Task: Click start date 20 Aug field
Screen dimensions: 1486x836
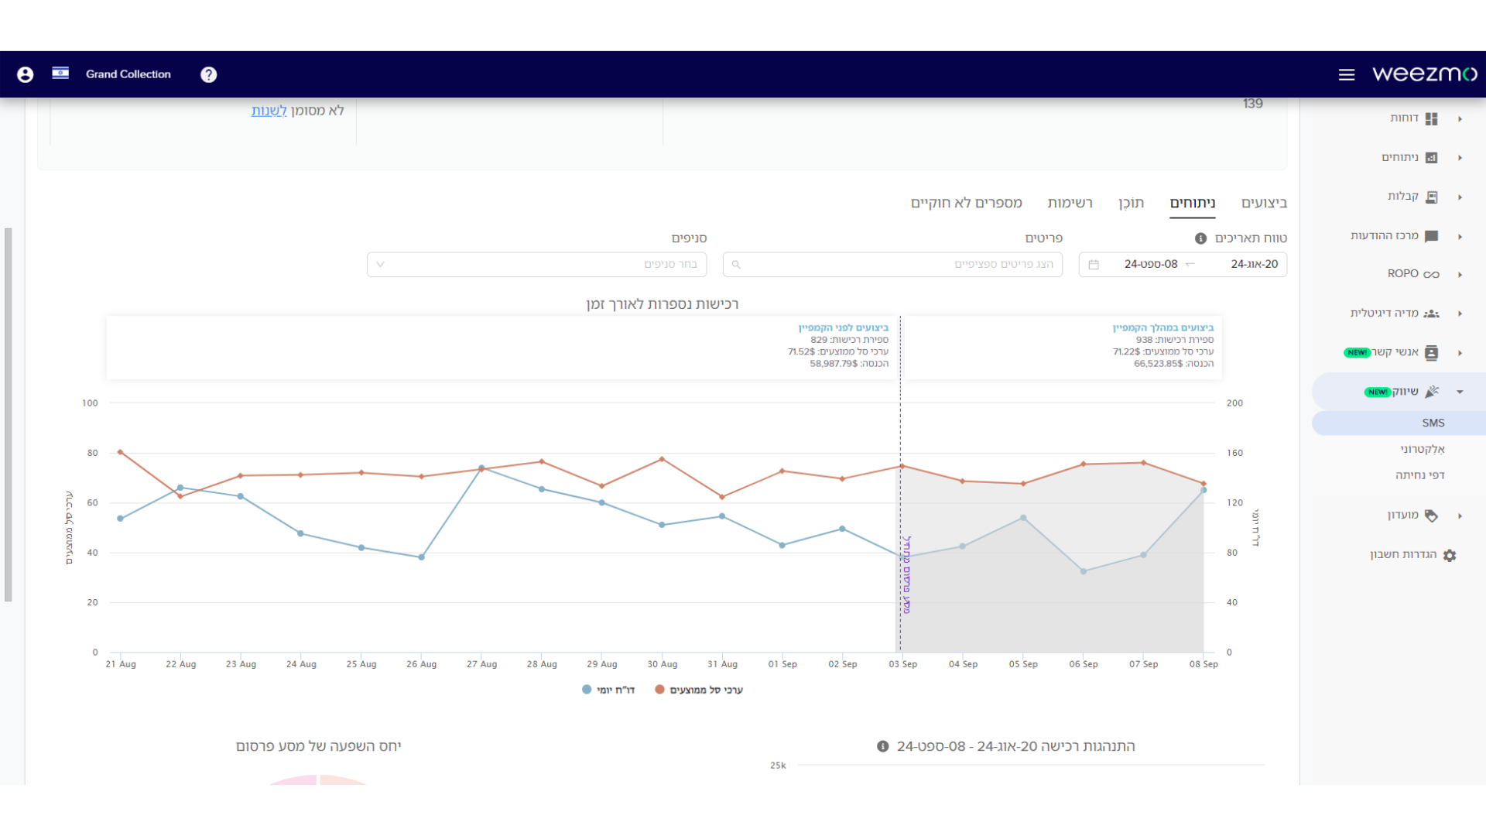Action: pos(1255,264)
